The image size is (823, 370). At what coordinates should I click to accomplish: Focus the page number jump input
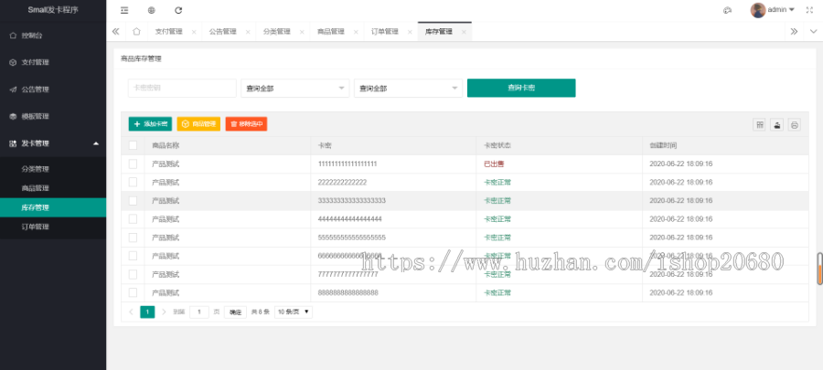[x=199, y=312]
